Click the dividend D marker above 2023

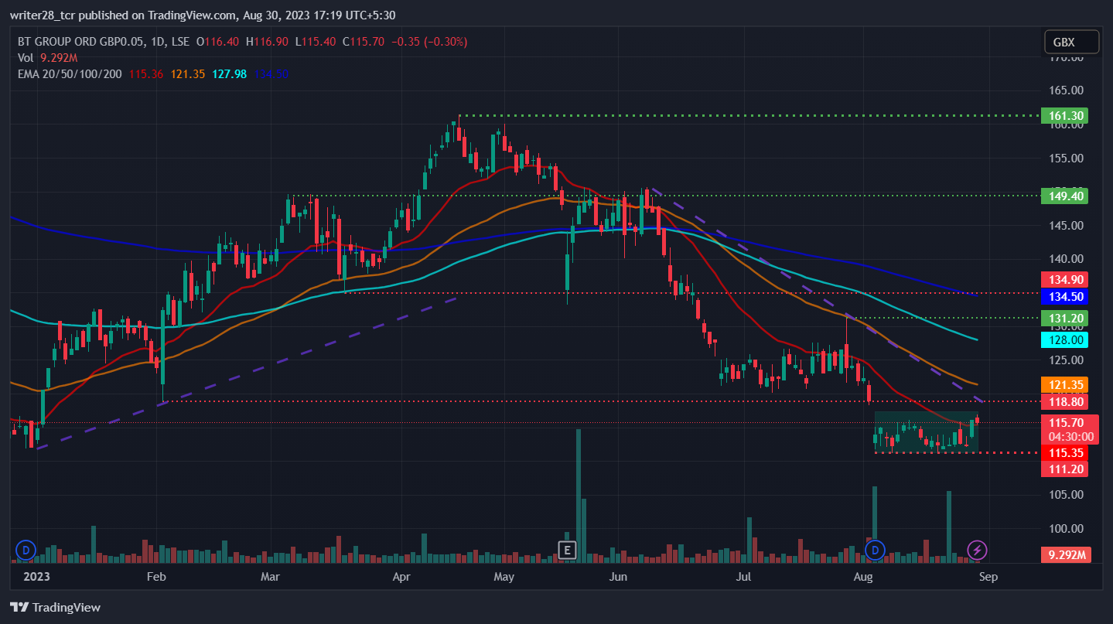26,551
